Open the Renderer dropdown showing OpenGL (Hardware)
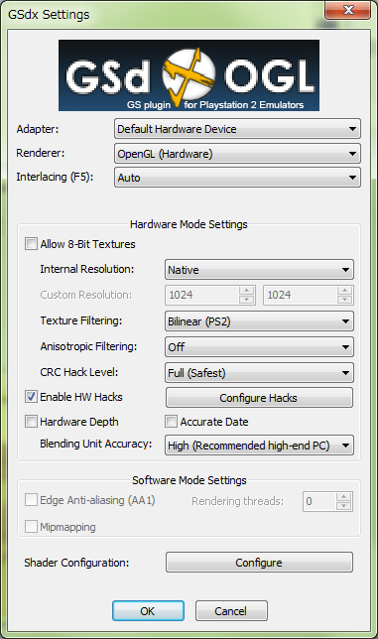The height and width of the screenshot is (639, 378). point(237,154)
